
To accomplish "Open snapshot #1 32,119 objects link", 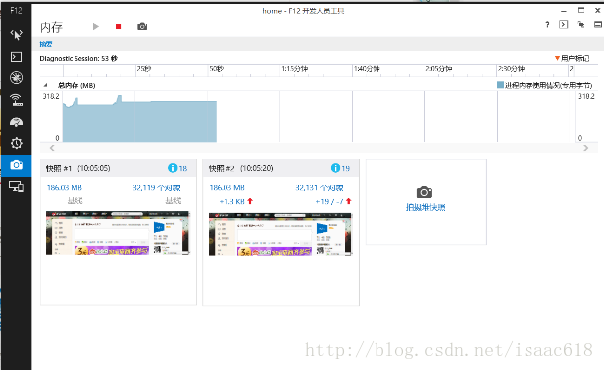I will 156,188.
